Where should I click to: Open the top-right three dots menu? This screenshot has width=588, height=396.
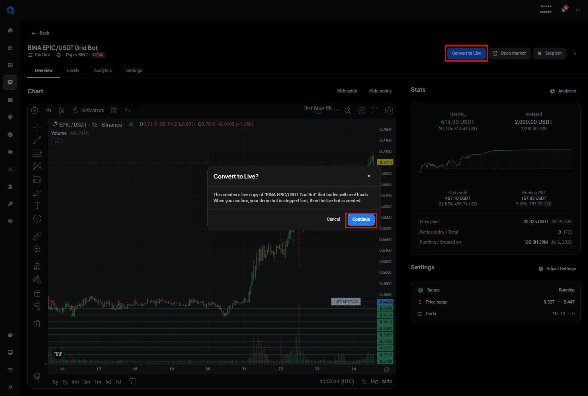[578, 10]
